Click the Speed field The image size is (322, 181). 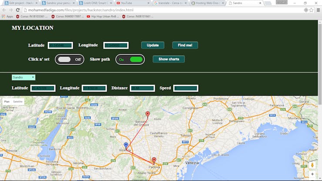point(186,88)
